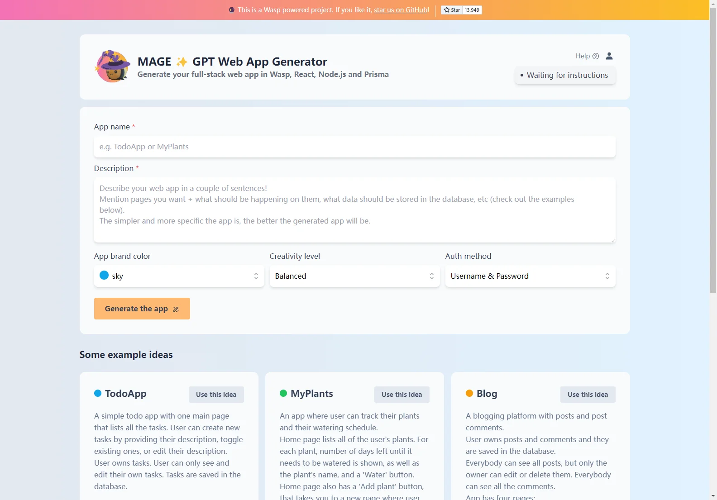Focus the Description text area
Screen dimensions: 717x500
pos(355,210)
